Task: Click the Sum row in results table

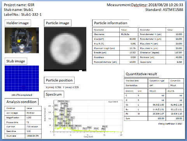Action: click(x=154, y=118)
